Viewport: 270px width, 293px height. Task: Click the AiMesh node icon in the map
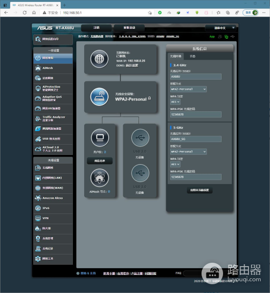pyautogui.click(x=99, y=178)
